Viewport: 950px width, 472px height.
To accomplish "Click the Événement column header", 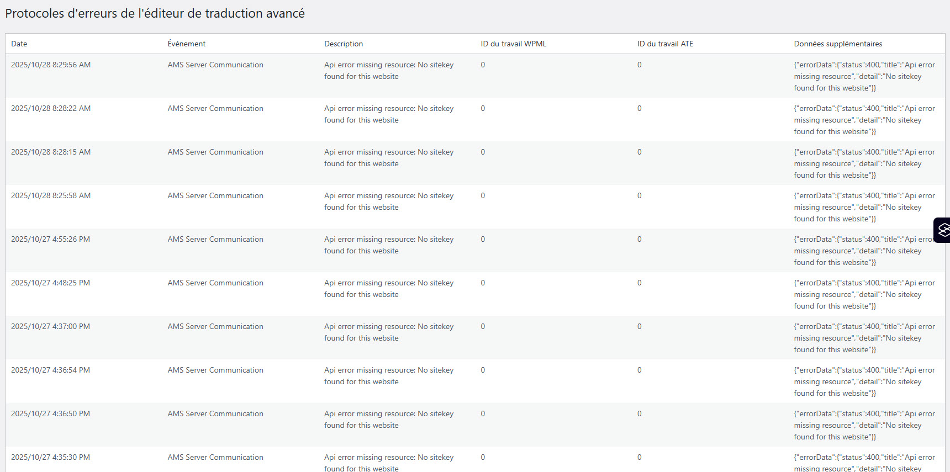I will (186, 44).
